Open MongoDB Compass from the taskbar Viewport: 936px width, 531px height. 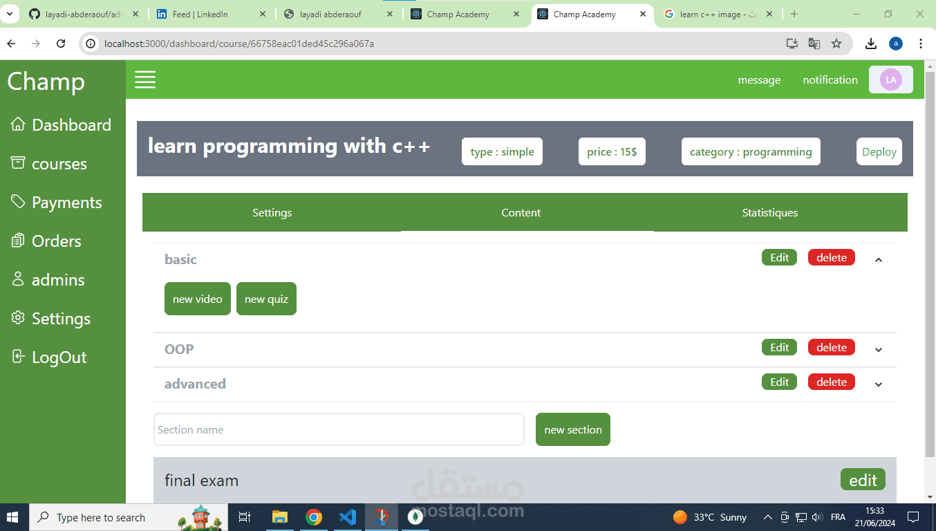pyautogui.click(x=415, y=517)
